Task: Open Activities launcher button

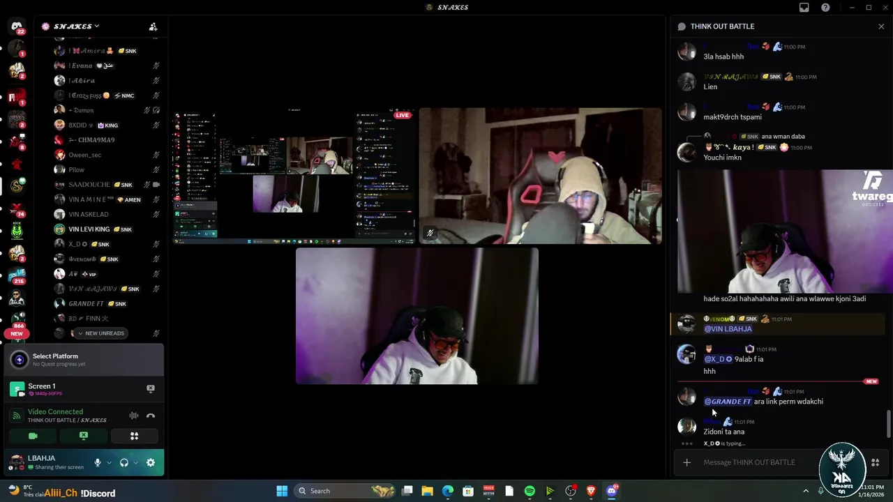Action: 134,436
